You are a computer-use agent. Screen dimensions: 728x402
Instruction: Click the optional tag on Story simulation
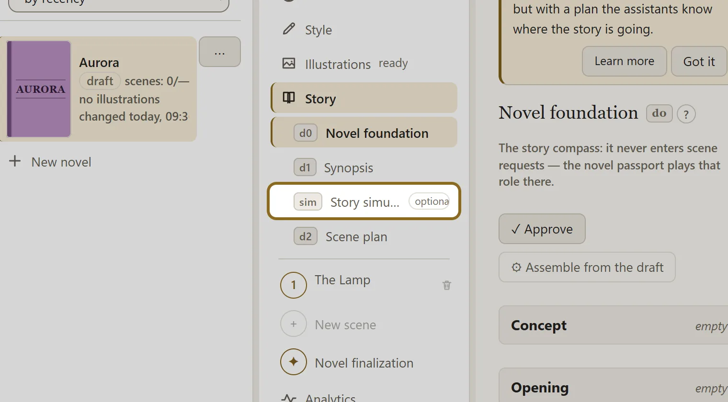click(430, 201)
